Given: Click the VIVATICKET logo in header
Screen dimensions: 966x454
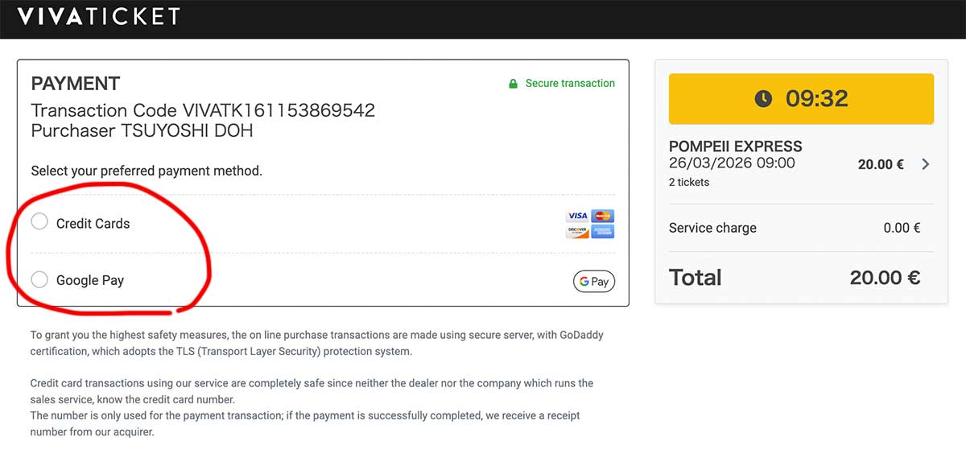Looking at the screenshot, I should tap(99, 16).
